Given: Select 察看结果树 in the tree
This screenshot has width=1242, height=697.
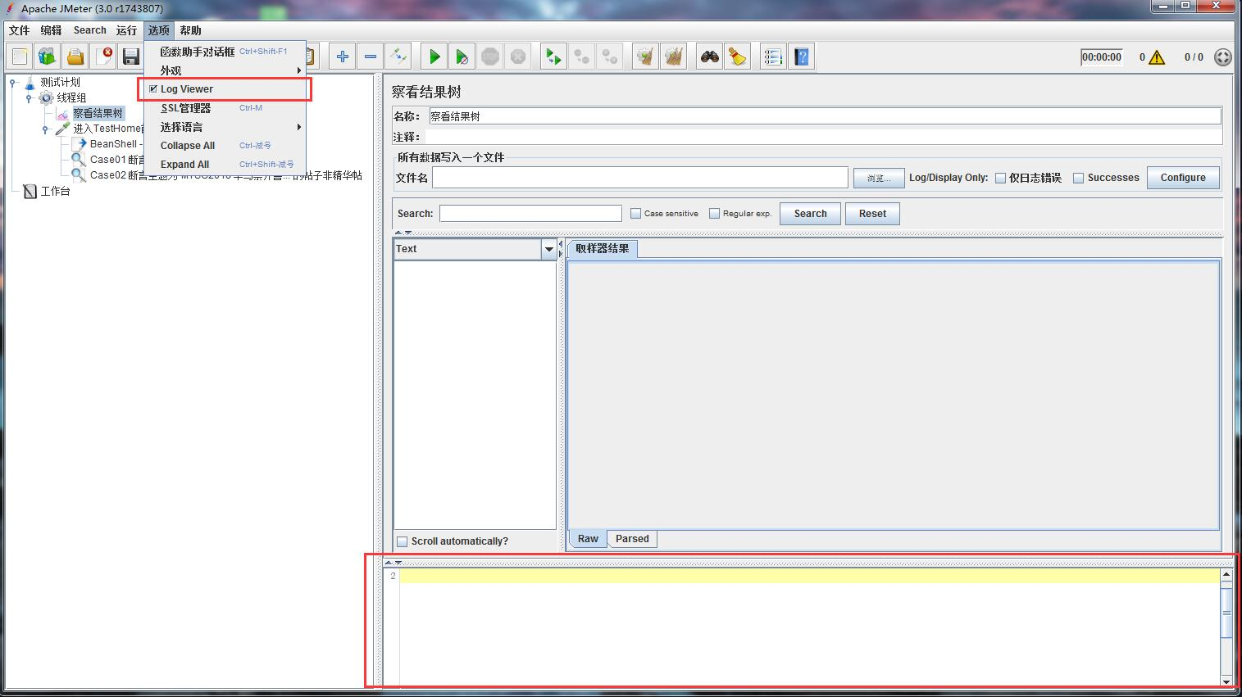Looking at the screenshot, I should [x=98, y=114].
